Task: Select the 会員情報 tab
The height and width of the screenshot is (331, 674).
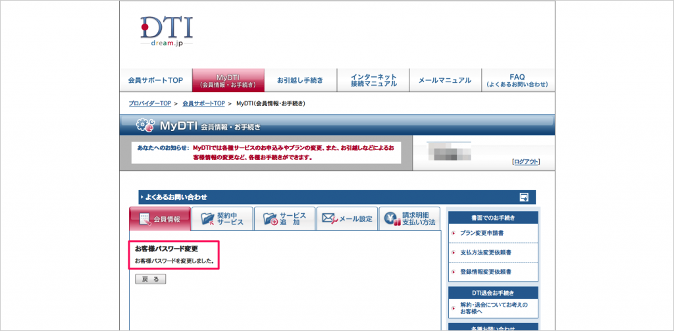Action: 160,218
